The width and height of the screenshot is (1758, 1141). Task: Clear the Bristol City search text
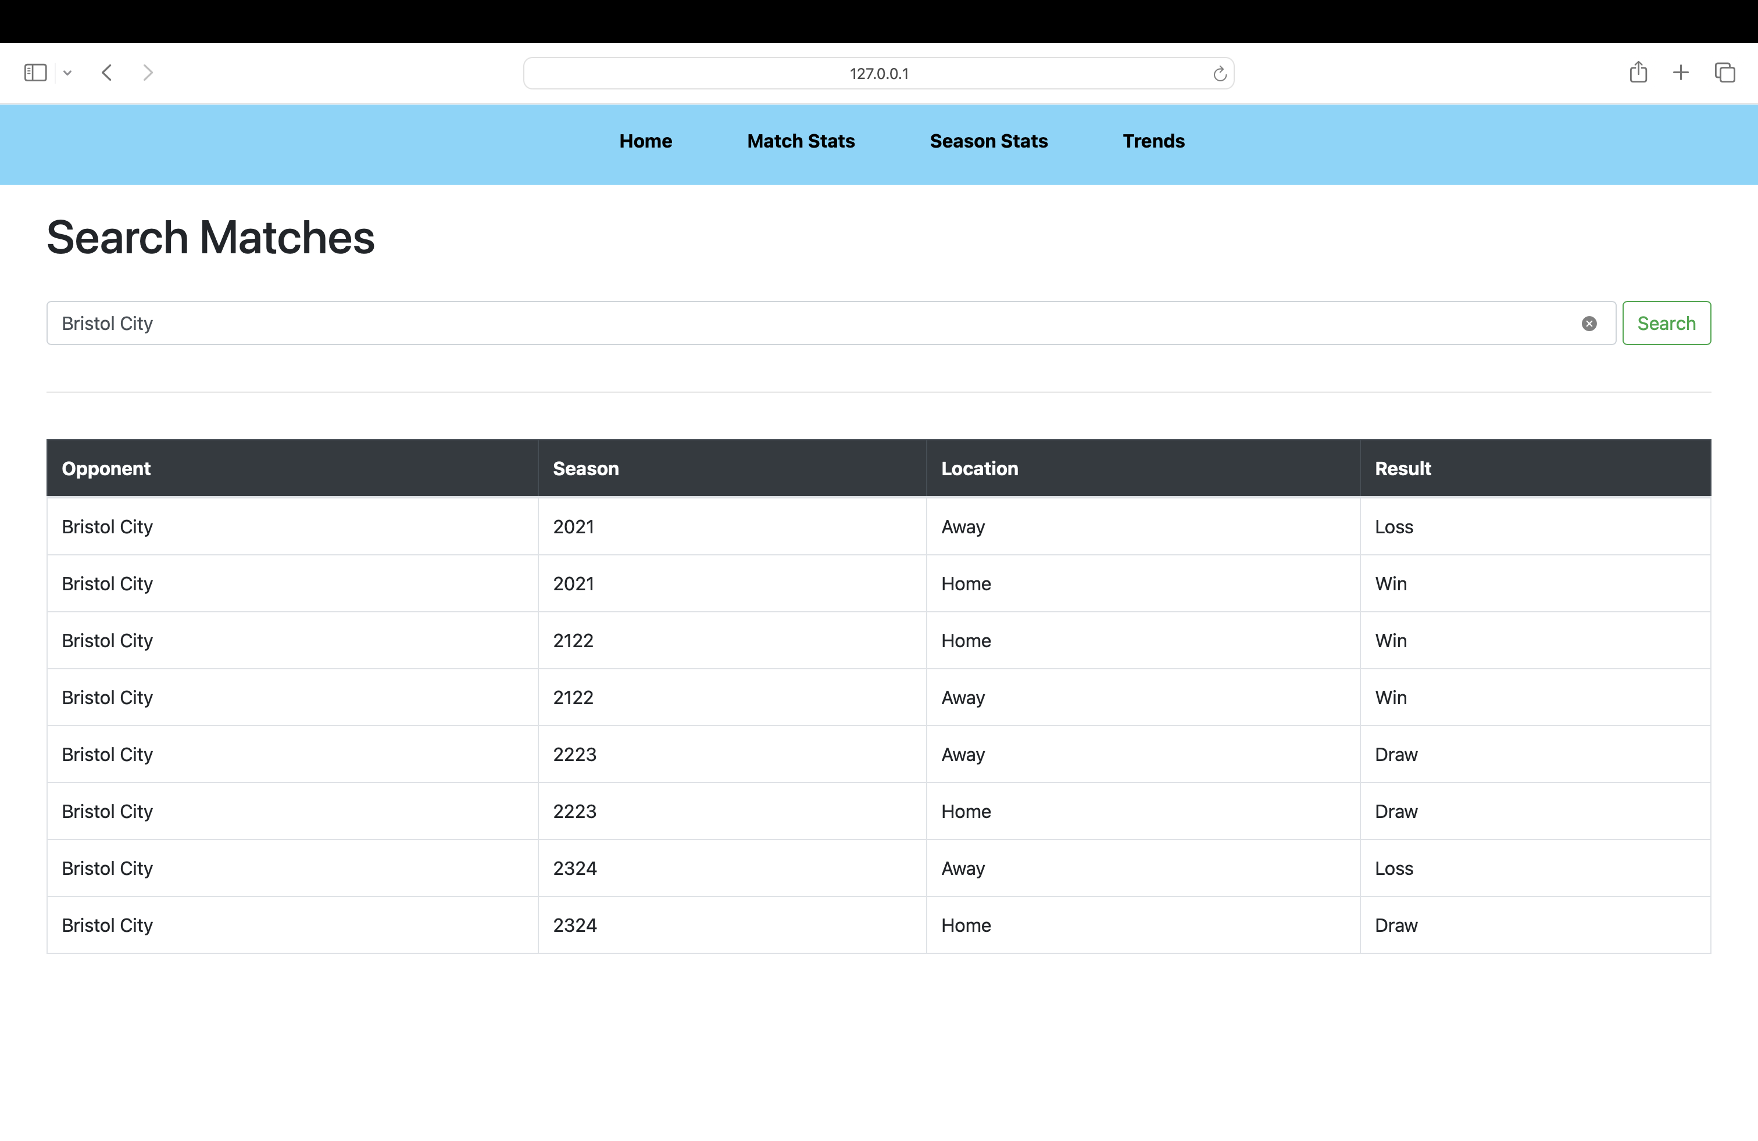point(1589,323)
